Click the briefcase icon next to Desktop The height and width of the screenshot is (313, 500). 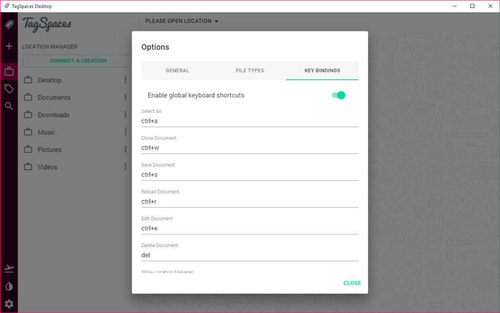[28, 80]
